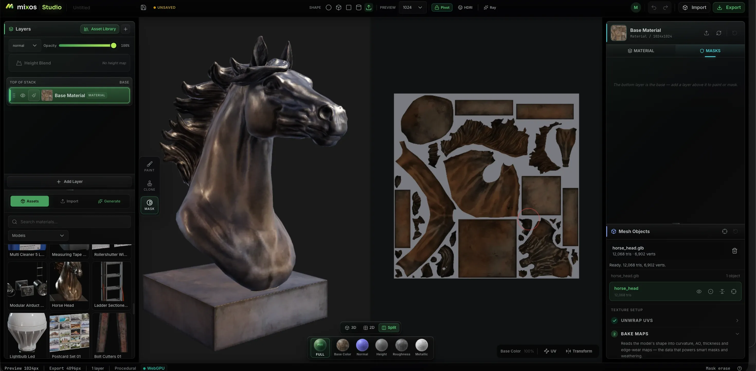Export the Base Material via upload icon
The width and height of the screenshot is (756, 371).
[x=706, y=33]
